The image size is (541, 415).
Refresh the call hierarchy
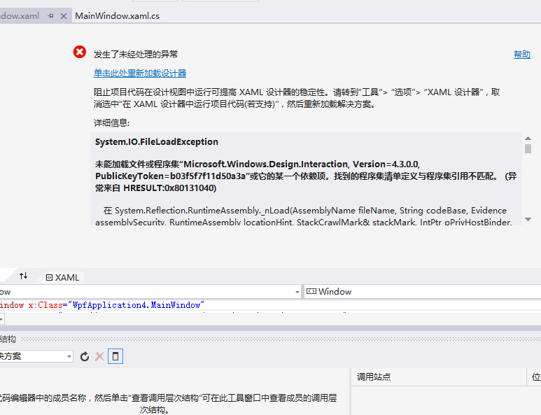85,356
